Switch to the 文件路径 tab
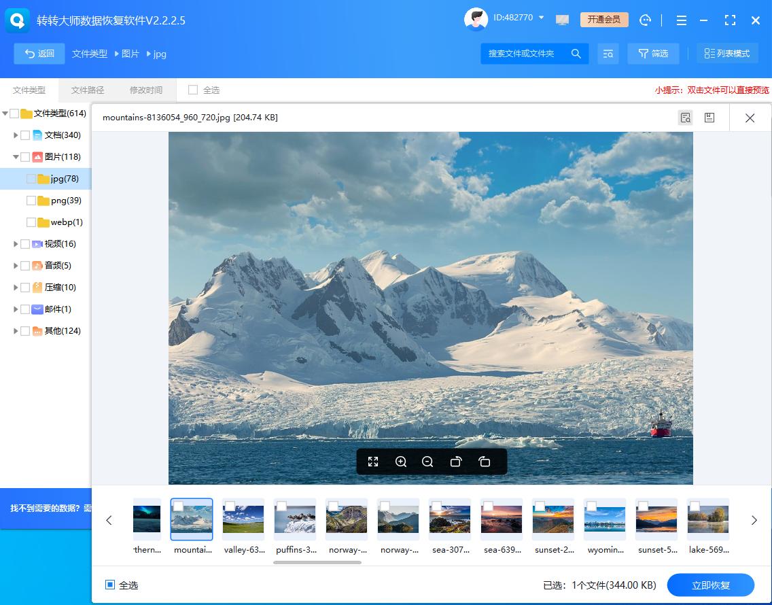 tap(87, 89)
